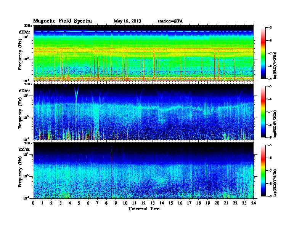Click hour tick label 18 on time axis

click(198, 203)
